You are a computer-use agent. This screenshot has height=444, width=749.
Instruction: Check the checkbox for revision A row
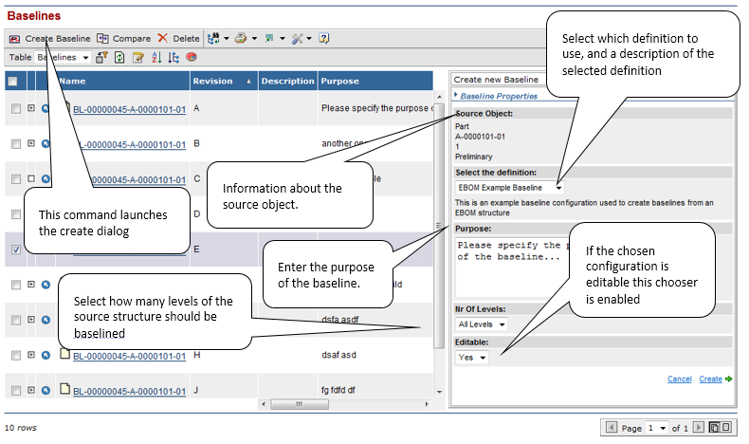point(15,109)
